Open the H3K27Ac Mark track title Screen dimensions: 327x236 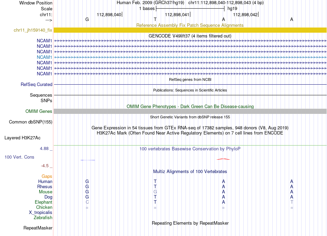[x=190, y=133]
